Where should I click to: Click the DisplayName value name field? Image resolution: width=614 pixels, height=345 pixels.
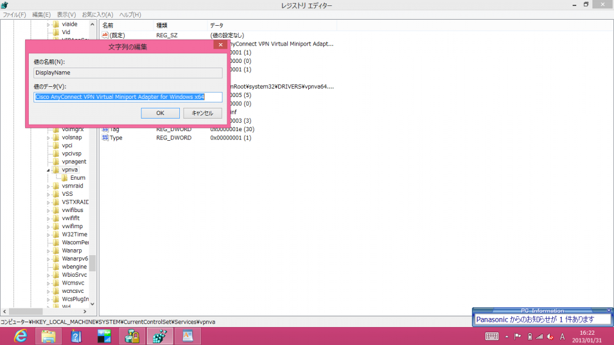pyautogui.click(x=128, y=72)
